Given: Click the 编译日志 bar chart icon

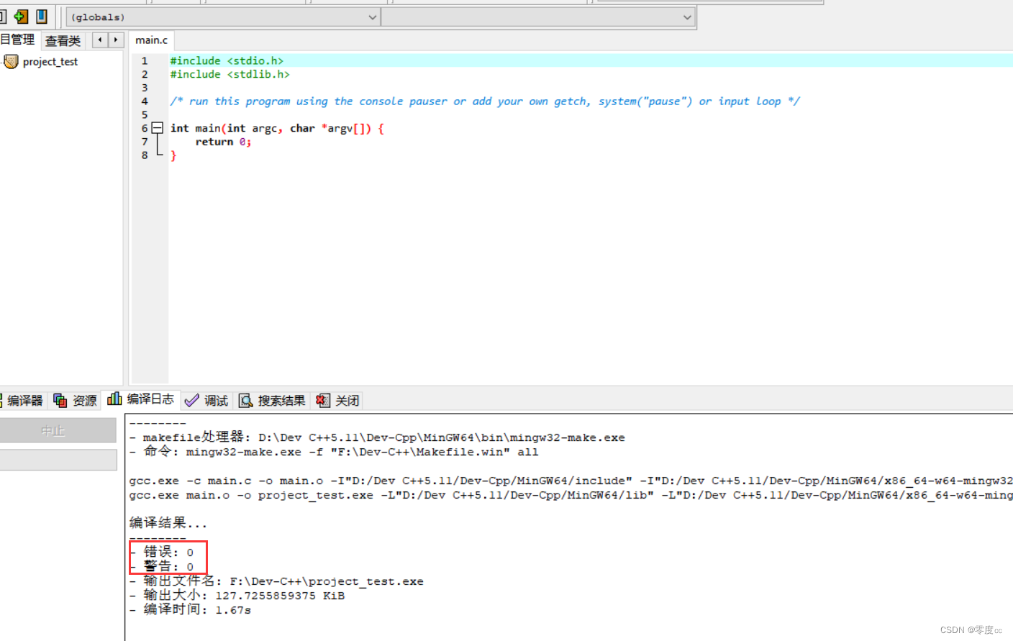Looking at the screenshot, I should (x=114, y=399).
